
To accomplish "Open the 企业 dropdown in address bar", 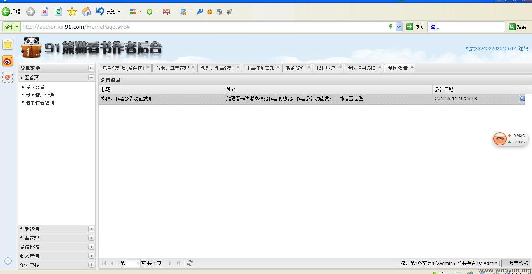I will point(11,27).
